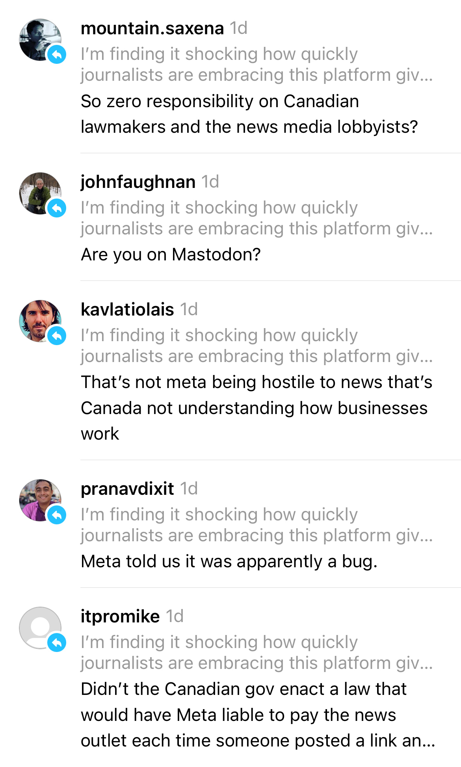Open username mountain.saxena
The image size is (461, 767).
[x=152, y=28]
